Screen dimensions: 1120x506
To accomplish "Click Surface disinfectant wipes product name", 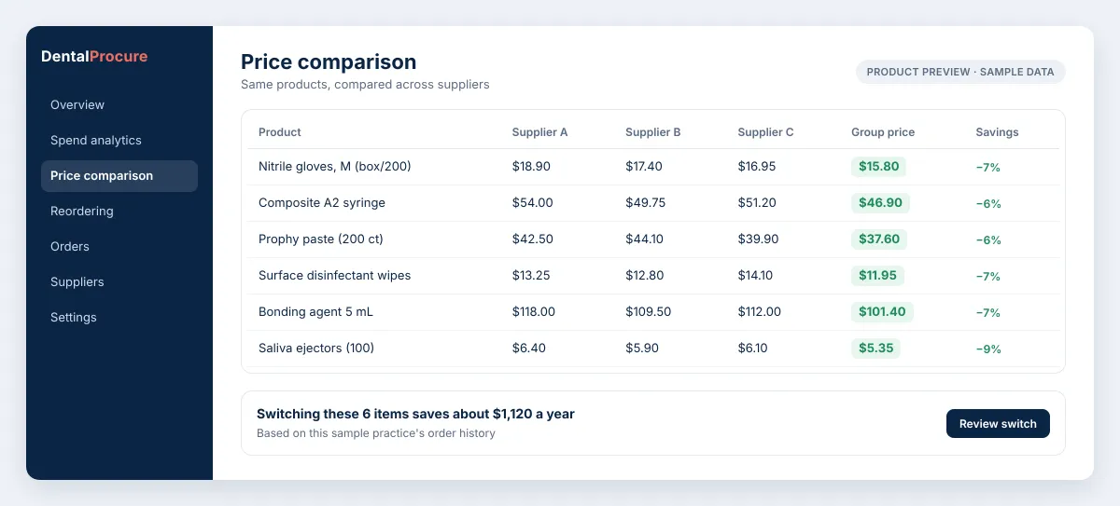I will click(x=334, y=276).
